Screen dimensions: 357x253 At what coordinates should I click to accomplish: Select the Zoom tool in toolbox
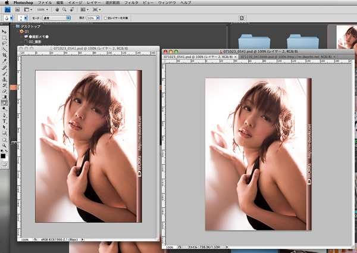coord(4,145)
